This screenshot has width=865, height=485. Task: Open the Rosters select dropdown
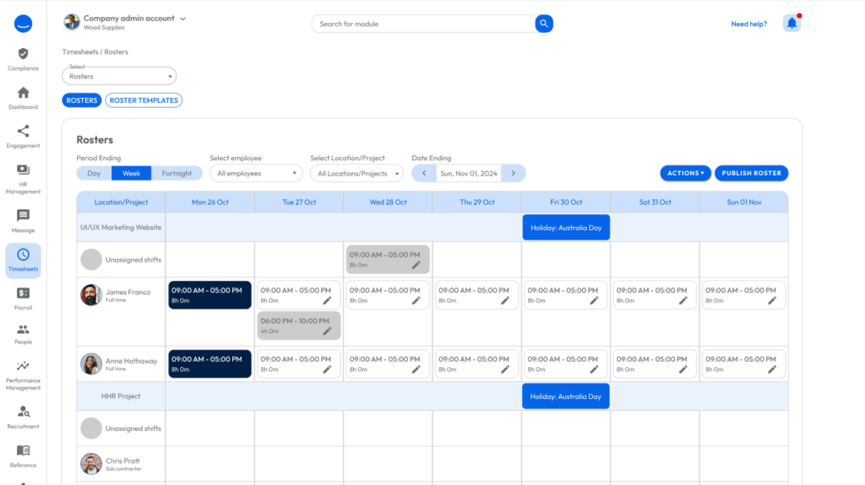pyautogui.click(x=119, y=76)
